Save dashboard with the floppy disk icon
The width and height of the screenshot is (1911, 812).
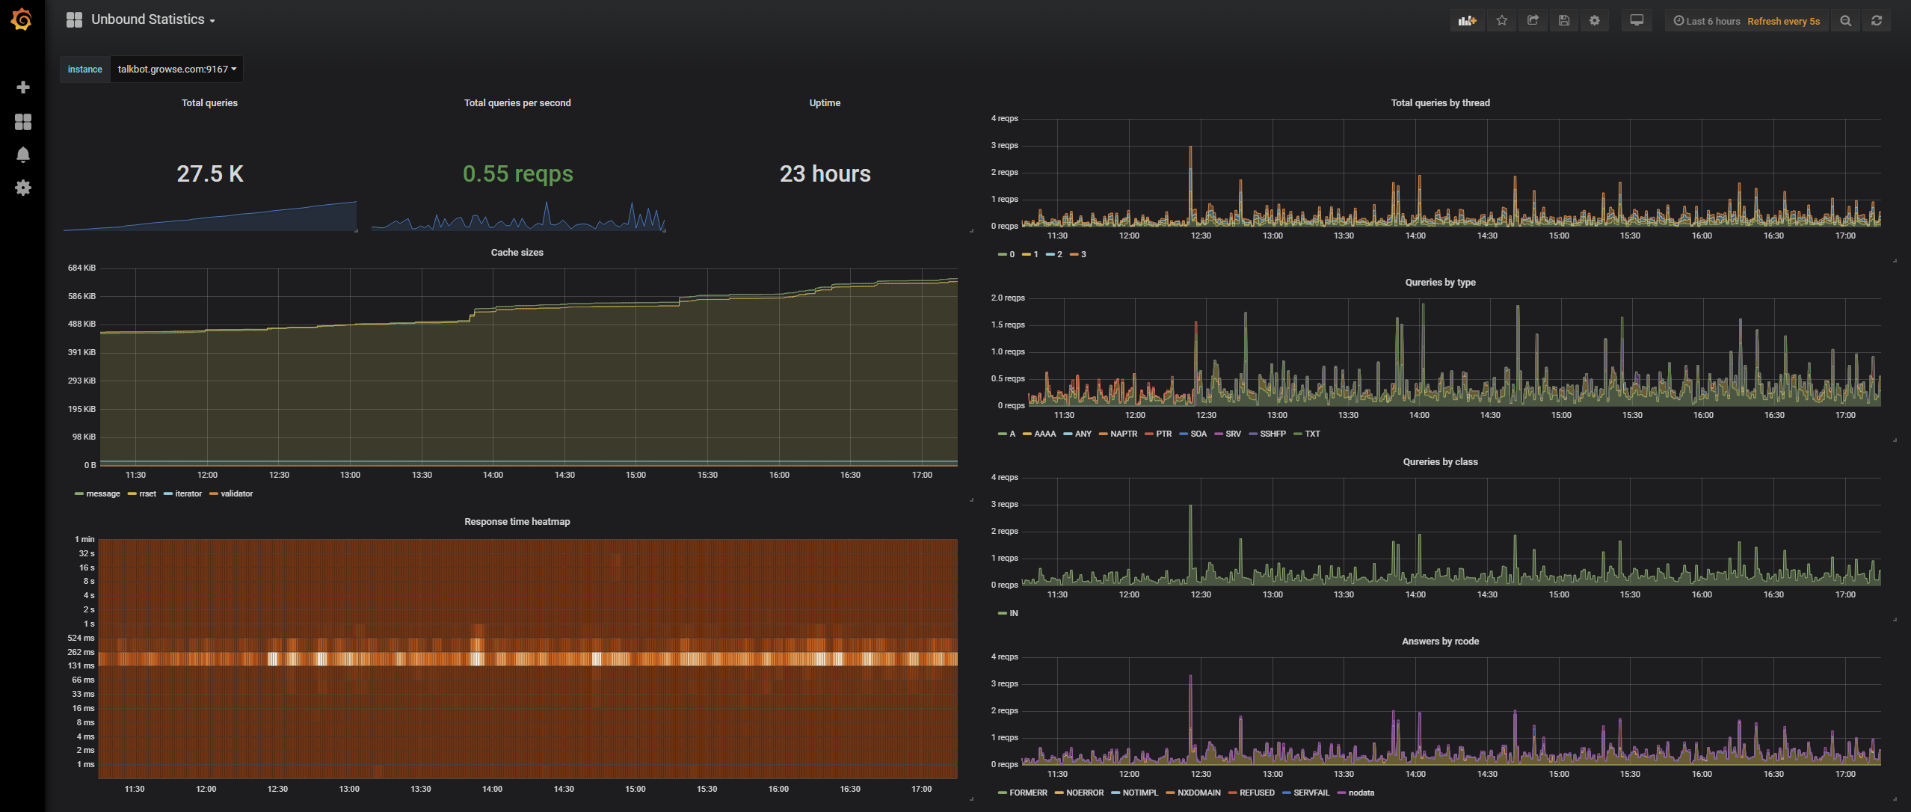(x=1563, y=21)
